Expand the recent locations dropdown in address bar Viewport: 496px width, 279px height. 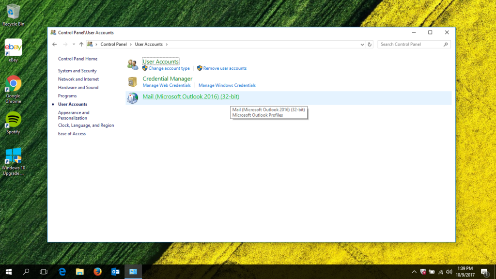362,44
